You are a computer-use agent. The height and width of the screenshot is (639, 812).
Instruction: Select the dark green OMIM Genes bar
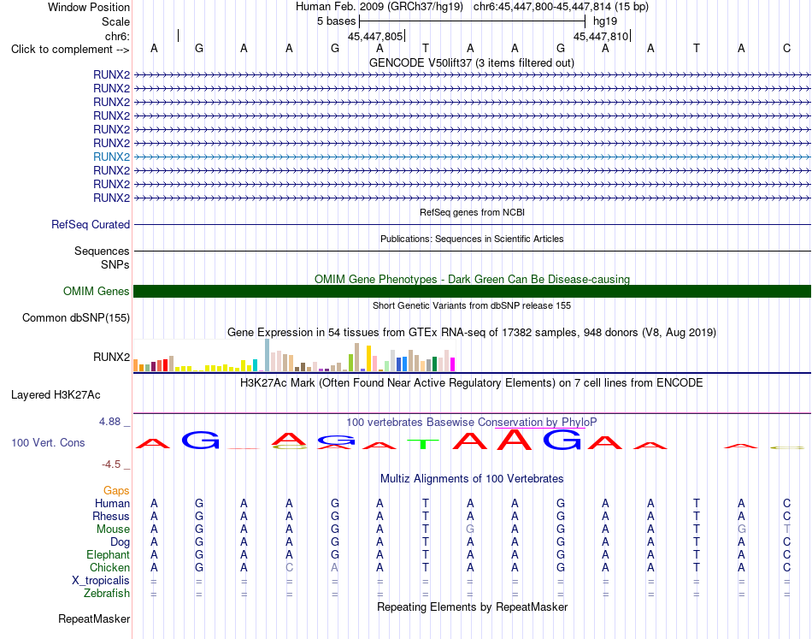click(472, 291)
